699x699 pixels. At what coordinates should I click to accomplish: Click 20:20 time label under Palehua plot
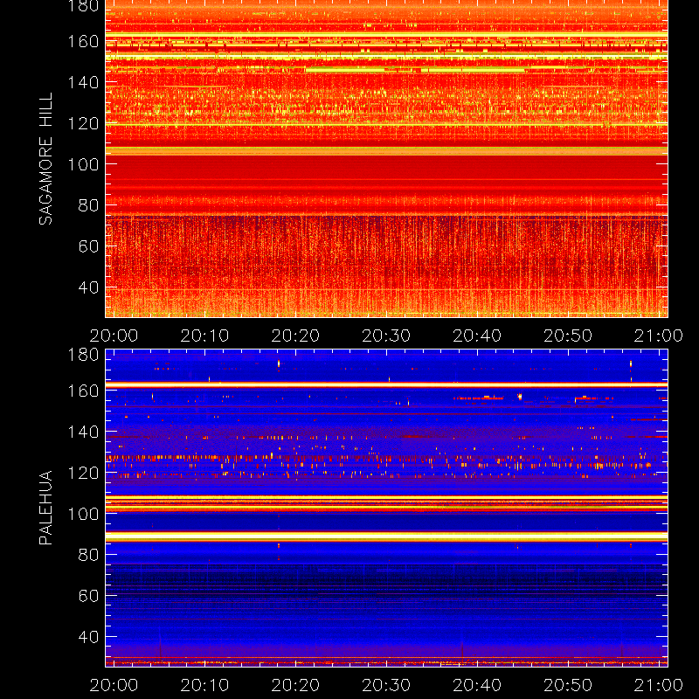(x=295, y=685)
